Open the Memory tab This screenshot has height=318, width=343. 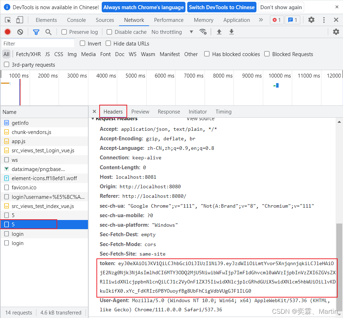pos(203,20)
